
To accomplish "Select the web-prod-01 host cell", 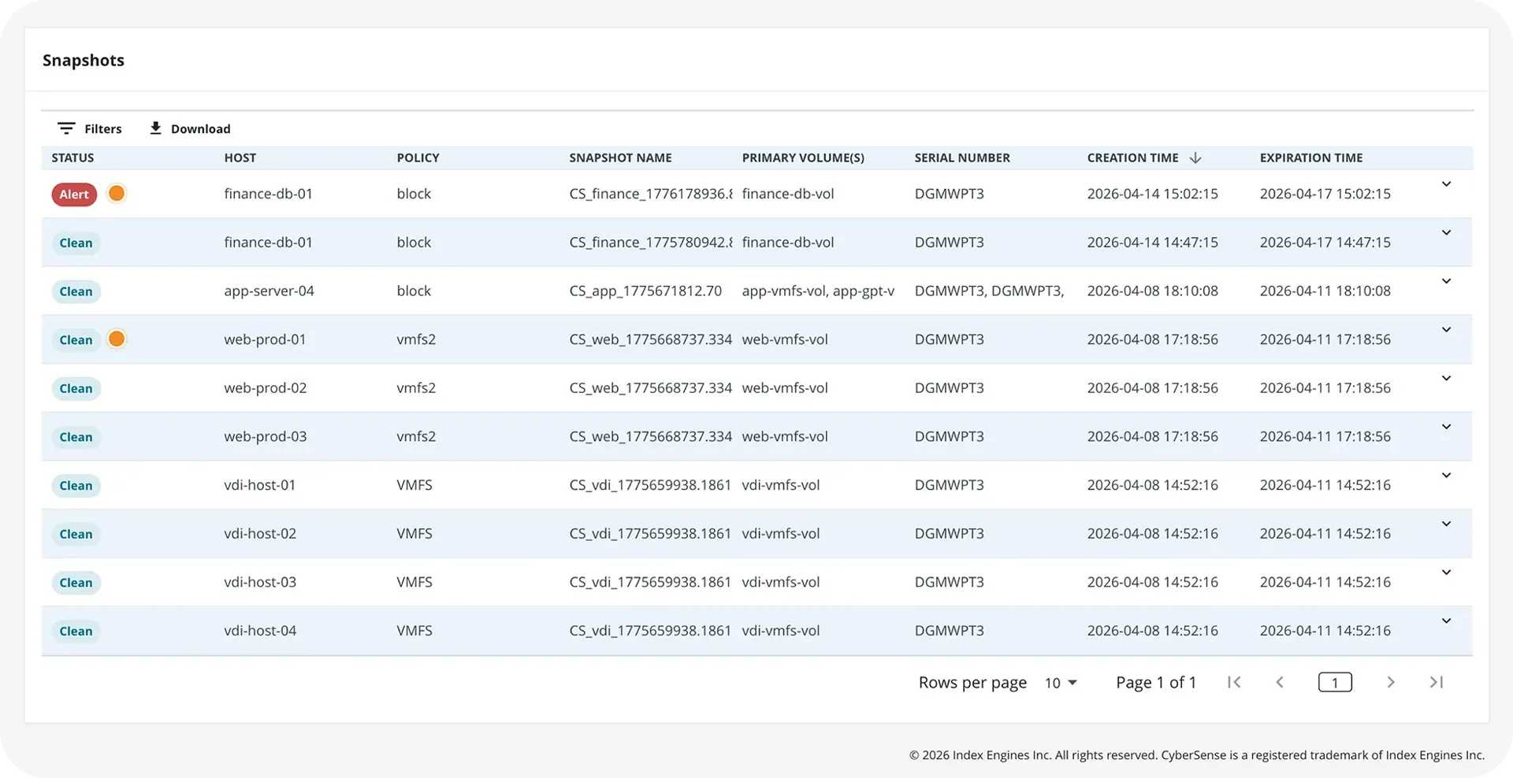I will (265, 339).
